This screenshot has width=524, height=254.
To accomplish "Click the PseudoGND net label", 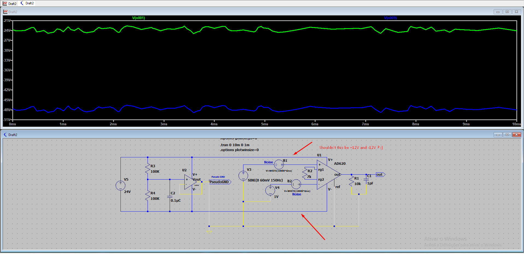I will coord(220,182).
